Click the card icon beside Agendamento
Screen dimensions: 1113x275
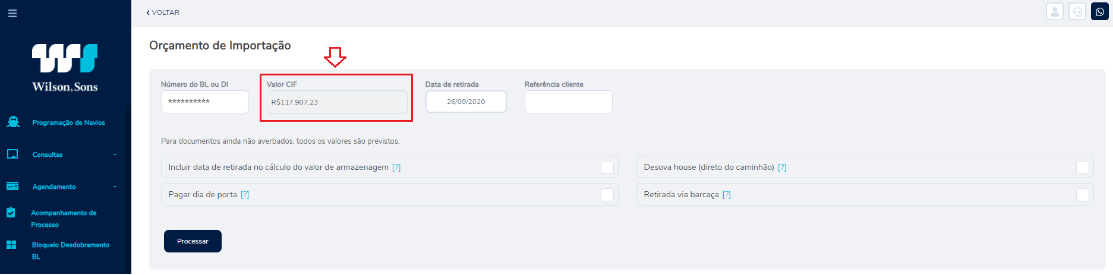(x=12, y=187)
